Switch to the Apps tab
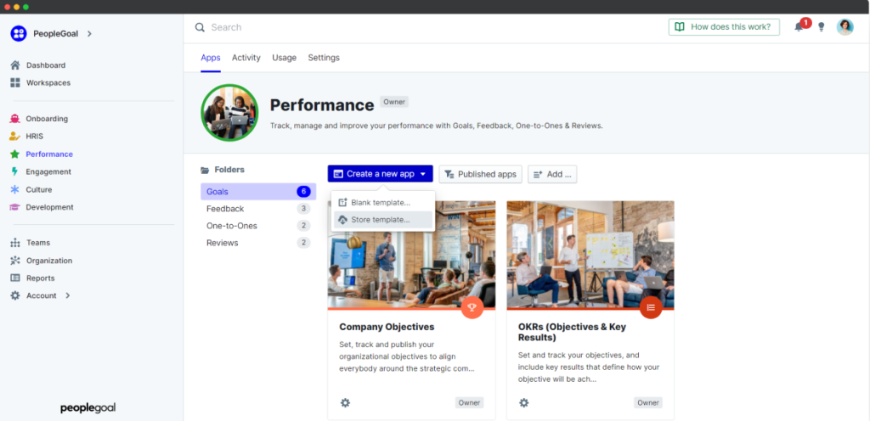The image size is (870, 421). 211,58
